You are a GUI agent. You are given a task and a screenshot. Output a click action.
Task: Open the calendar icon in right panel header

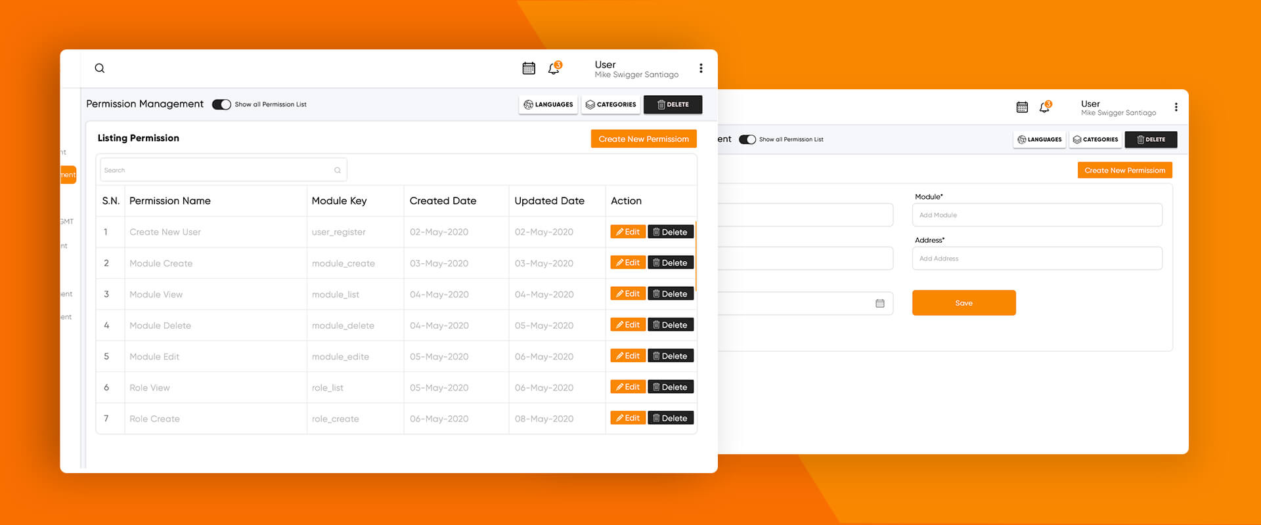[1022, 107]
